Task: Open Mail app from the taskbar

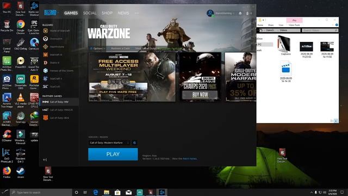Action: [x=128, y=192]
